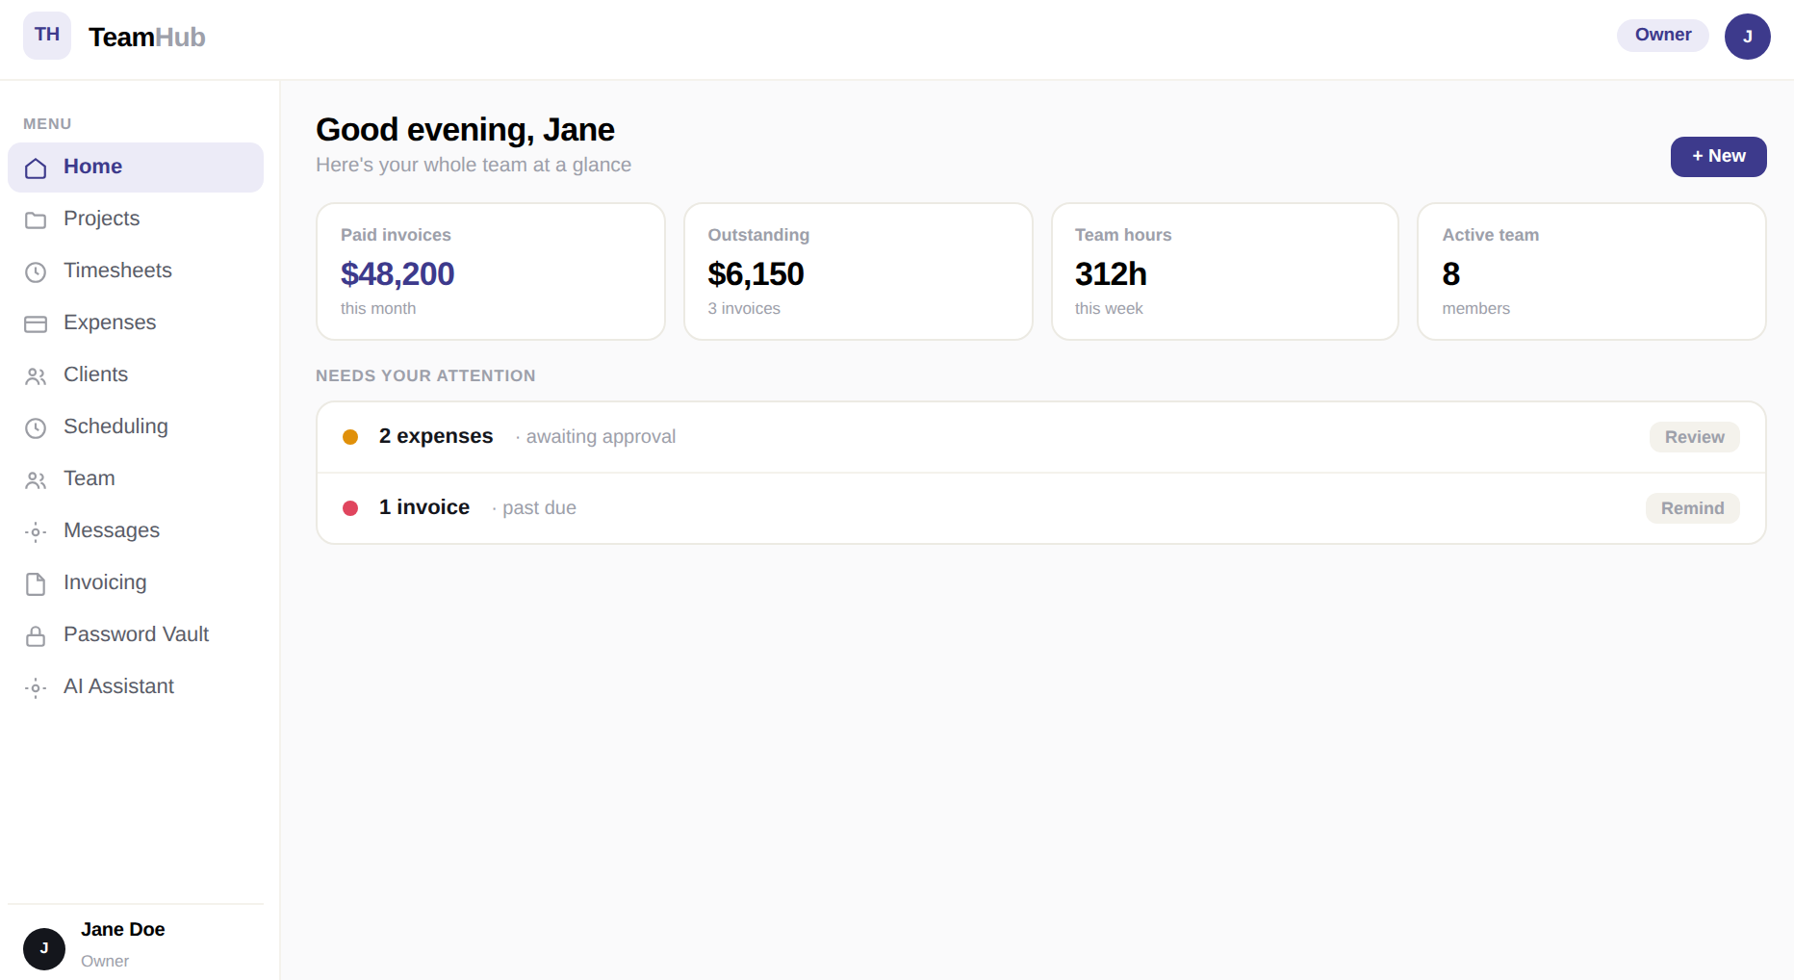Click the '2 expenses' row text
Screen dimensions: 1794x980
click(436, 436)
